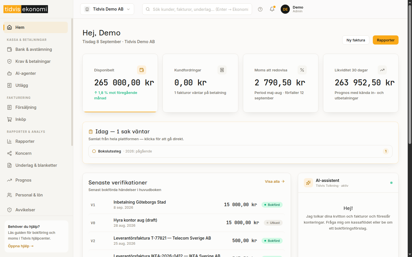412x257 pixels.
Task: Click the 263 952,50 kr Likviditet amount
Action: tap(365, 83)
